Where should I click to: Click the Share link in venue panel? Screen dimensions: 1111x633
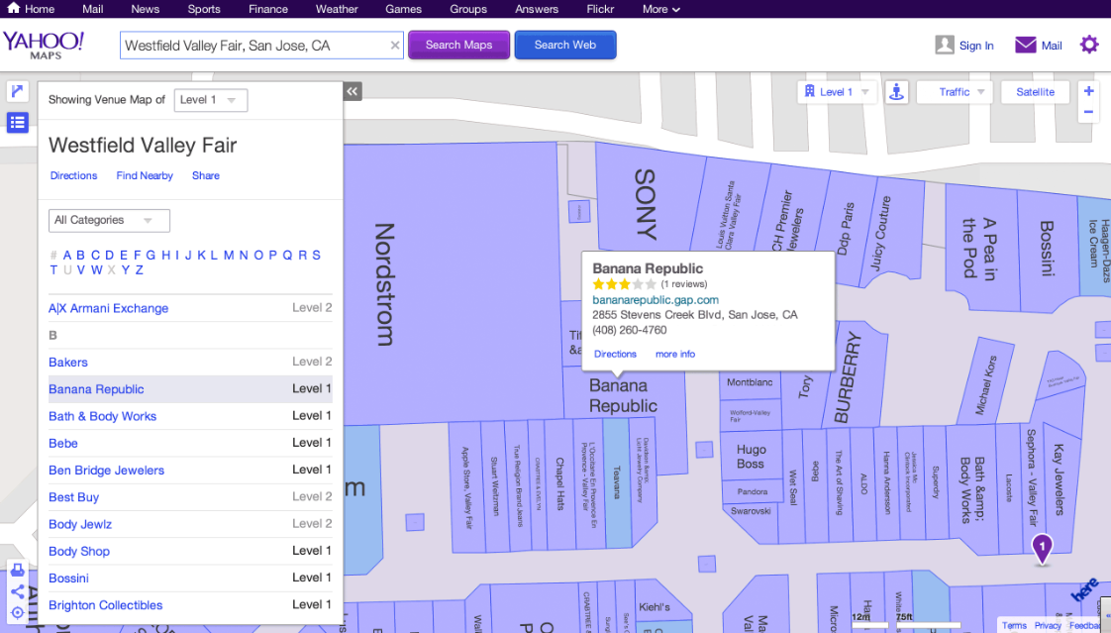(x=206, y=175)
